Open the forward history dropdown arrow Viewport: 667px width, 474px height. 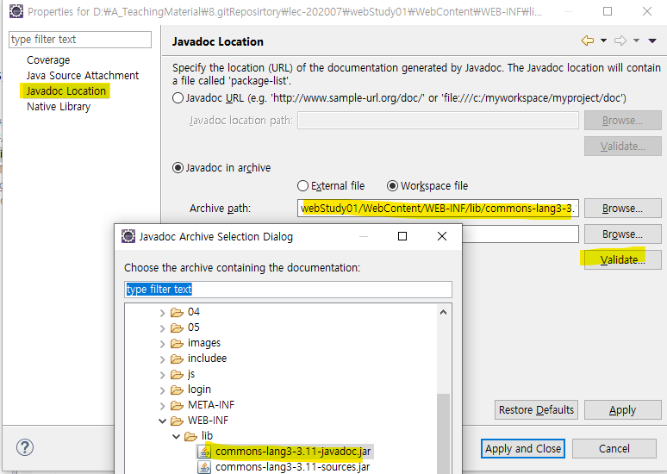636,41
